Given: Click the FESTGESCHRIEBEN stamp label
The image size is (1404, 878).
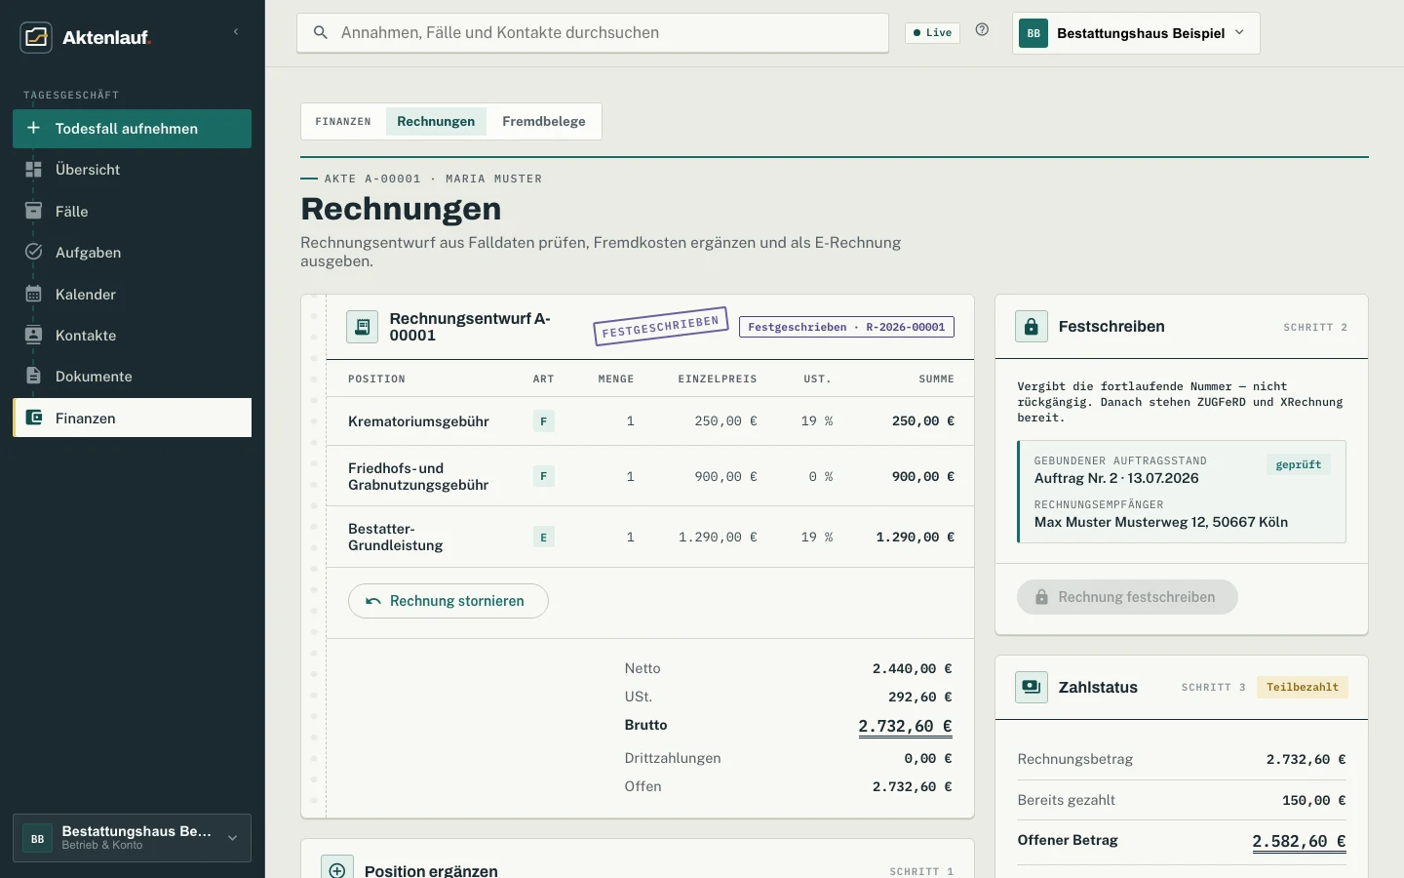Looking at the screenshot, I should 661,326.
